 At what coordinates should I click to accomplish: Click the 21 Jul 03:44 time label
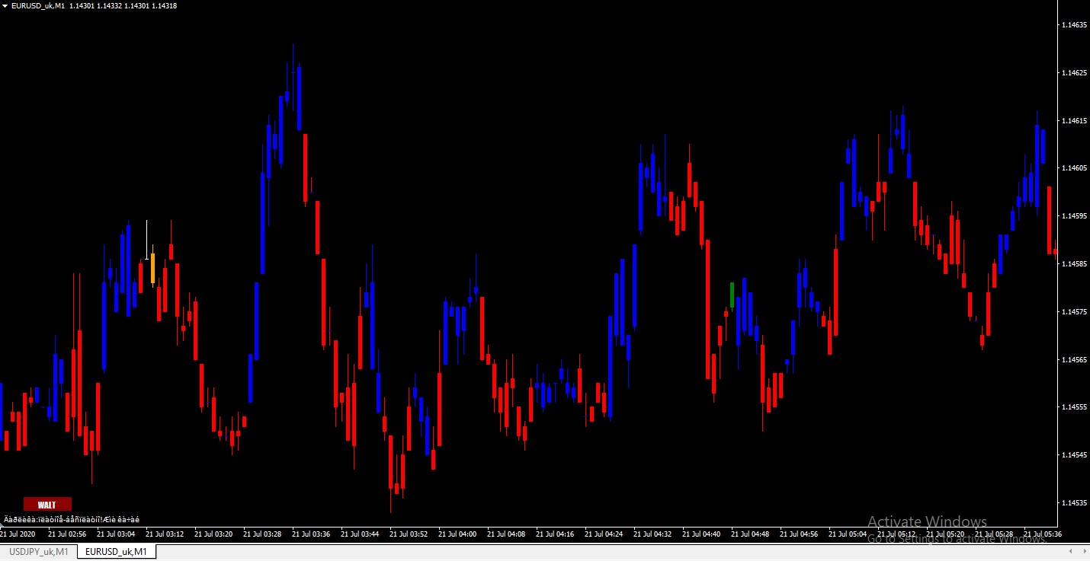[360, 534]
